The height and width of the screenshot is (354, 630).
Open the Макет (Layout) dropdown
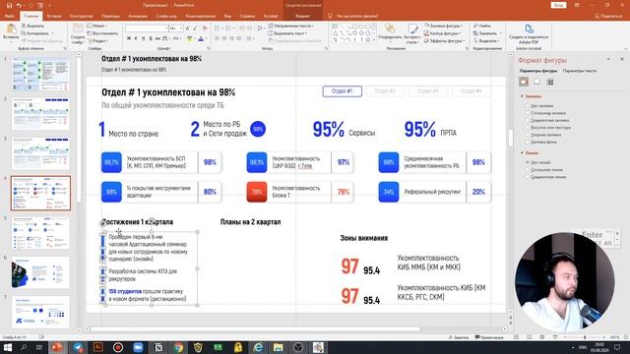point(96,26)
